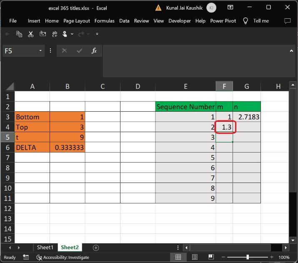Click the zoom slider handle
This screenshot has height=263, width=298.
tap(248, 257)
